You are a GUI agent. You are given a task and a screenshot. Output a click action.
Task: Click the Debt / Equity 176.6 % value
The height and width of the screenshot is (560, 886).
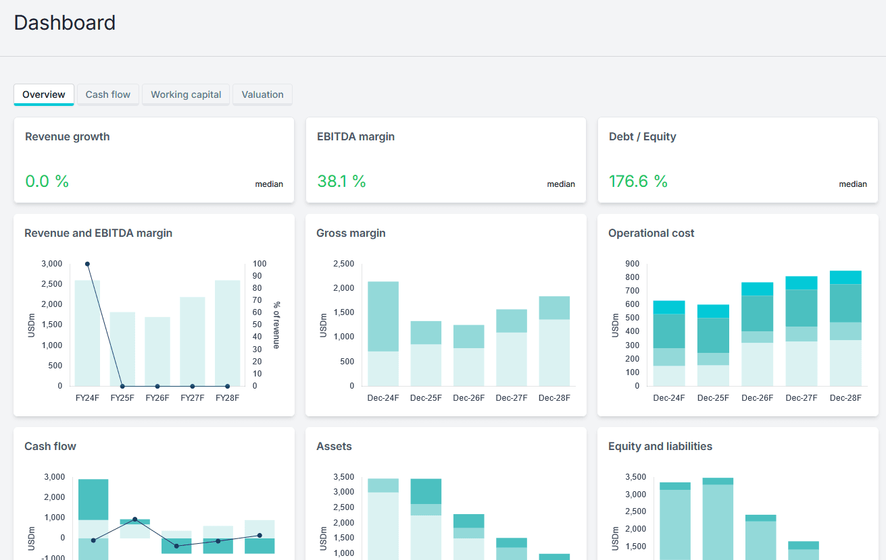click(x=638, y=181)
